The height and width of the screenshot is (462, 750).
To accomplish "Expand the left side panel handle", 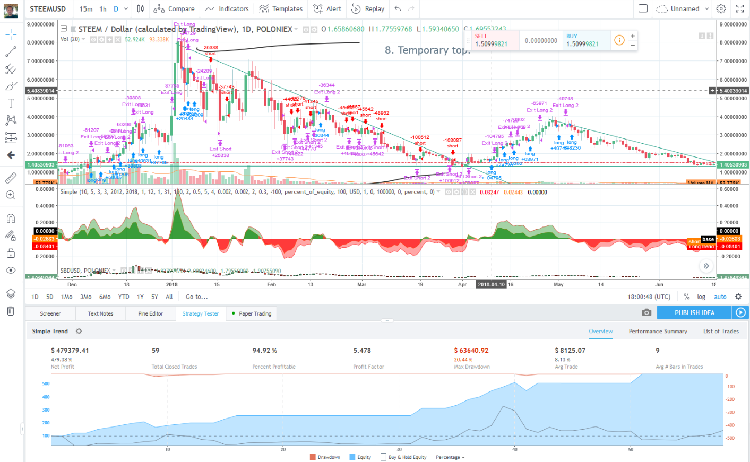I will point(22,429).
